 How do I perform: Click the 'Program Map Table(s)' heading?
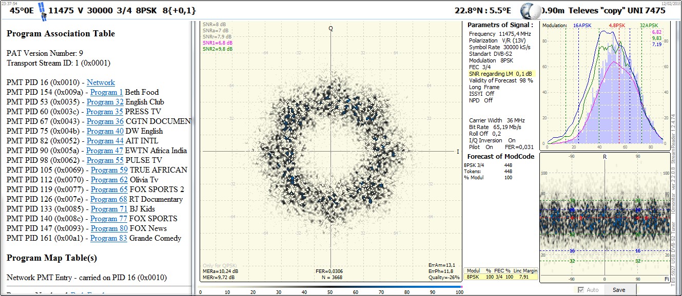point(52,258)
